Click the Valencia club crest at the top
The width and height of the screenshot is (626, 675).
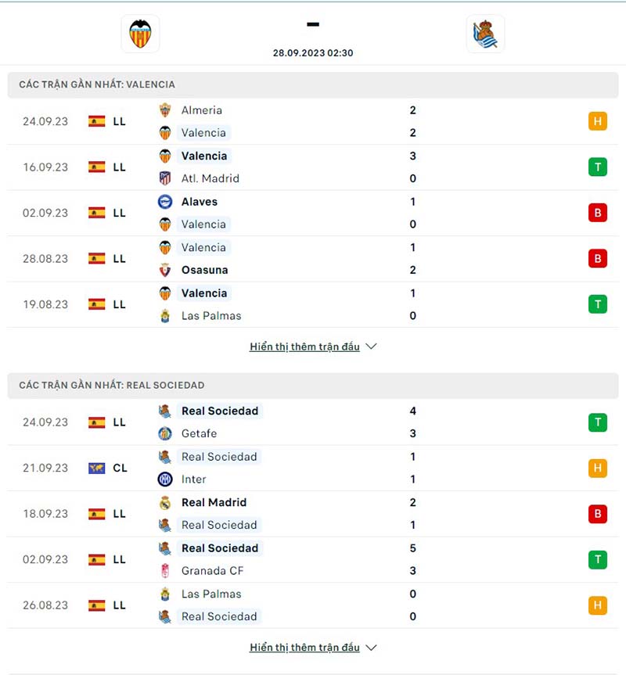[139, 34]
